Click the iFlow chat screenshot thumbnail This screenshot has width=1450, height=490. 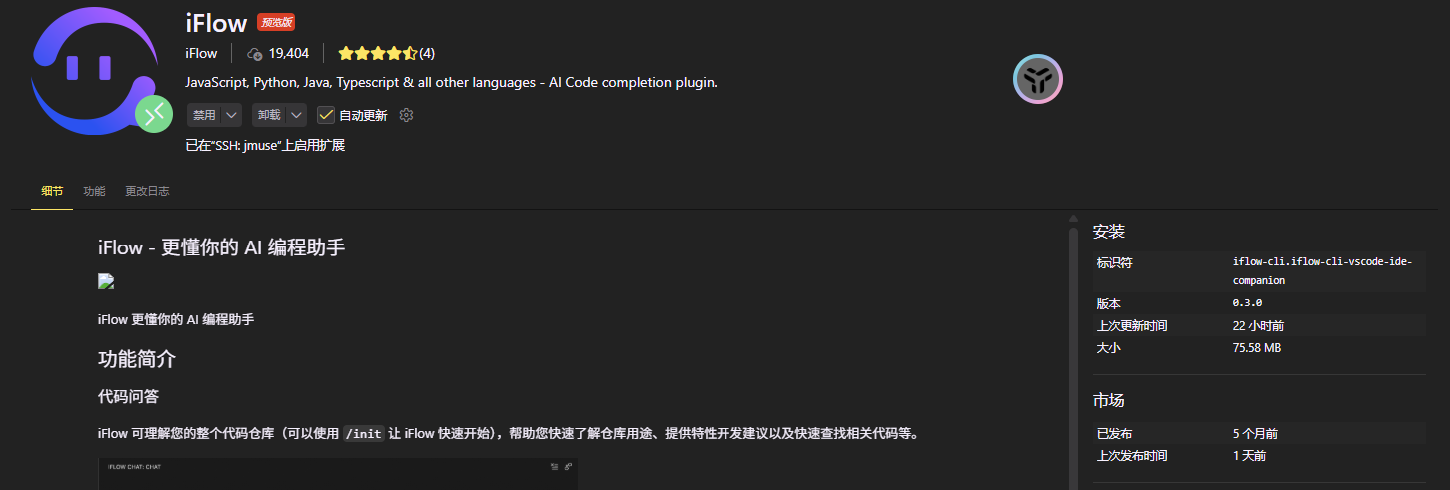[337, 474]
